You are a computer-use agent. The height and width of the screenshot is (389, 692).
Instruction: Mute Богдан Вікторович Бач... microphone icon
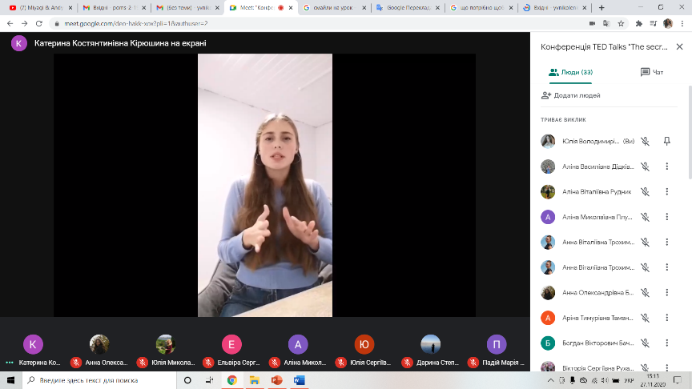coord(646,343)
